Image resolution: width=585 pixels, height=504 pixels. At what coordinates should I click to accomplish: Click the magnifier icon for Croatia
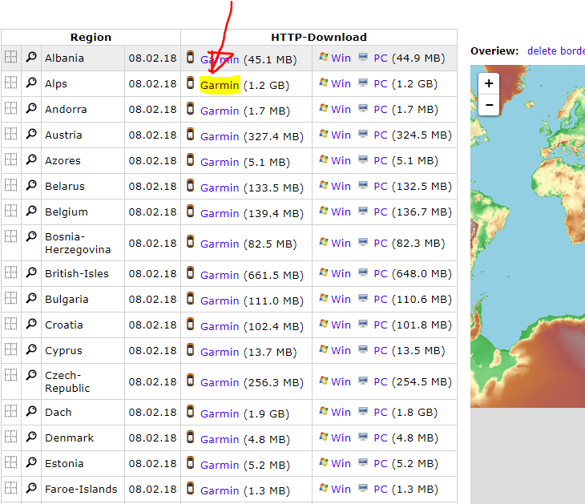pos(31,324)
